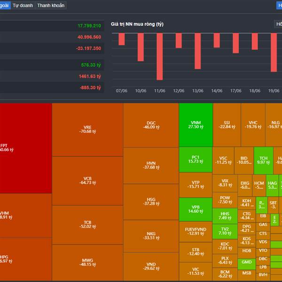
Task: Select the green VNM 27.50 tỷ tile
Action: click(196, 125)
